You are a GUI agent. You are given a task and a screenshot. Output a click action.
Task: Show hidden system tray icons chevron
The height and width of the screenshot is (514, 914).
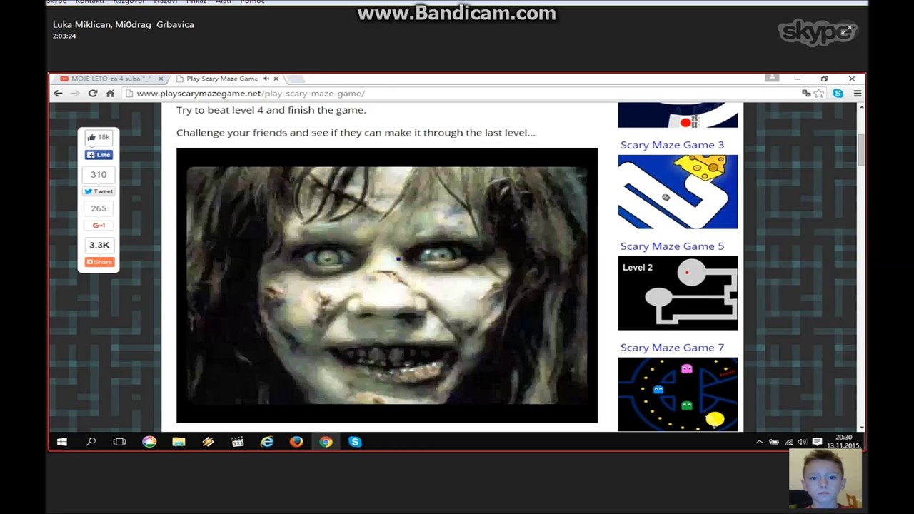click(759, 443)
